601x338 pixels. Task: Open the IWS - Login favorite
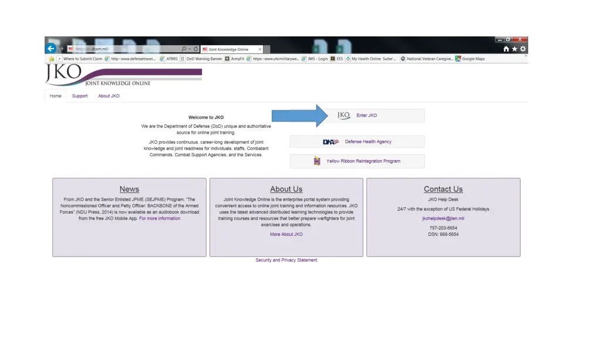click(315, 59)
